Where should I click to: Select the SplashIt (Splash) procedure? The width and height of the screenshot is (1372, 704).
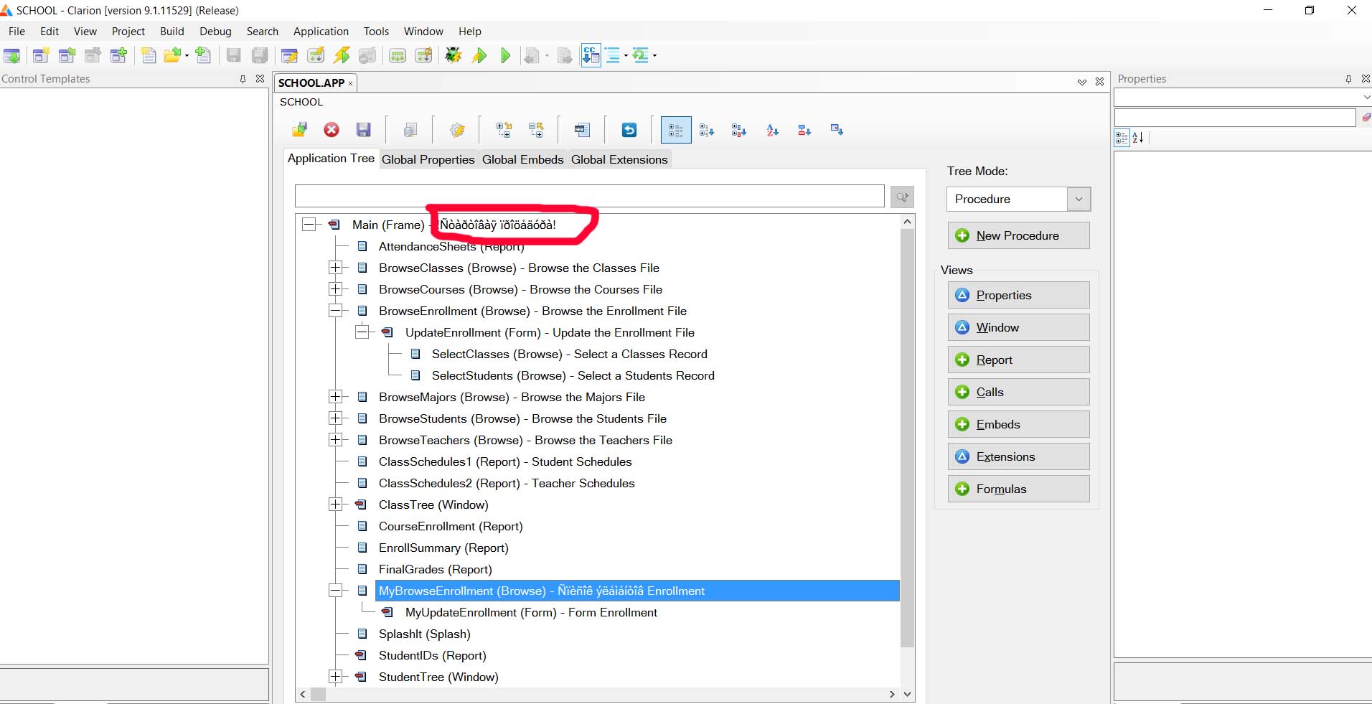coord(424,634)
